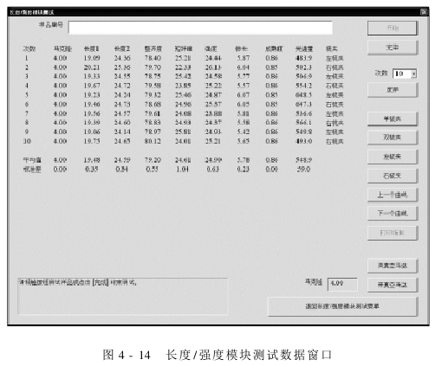Select the 单梳夹 button
Screen dimensions: 442x366
(393, 119)
